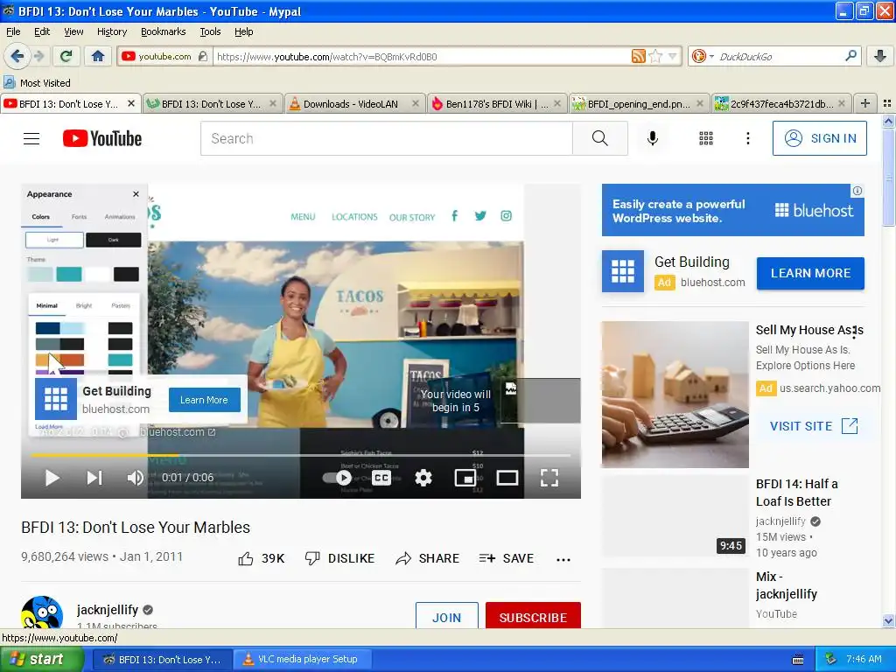Enable theater mode in player
896x672 pixels.
coord(507,478)
